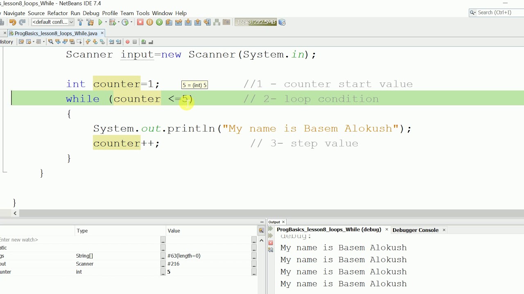This screenshot has width=524, height=294.
Task: Open the Debug menu
Action: point(91,13)
